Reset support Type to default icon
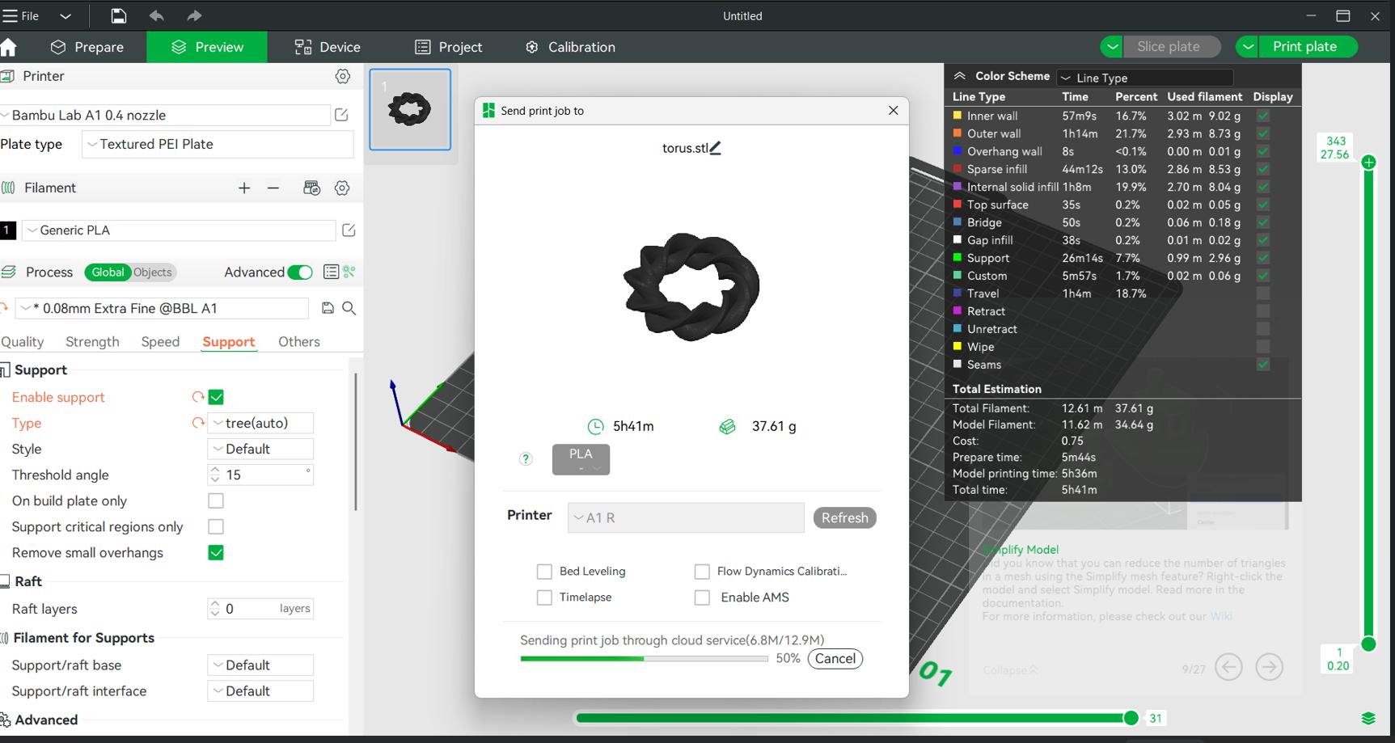 click(197, 423)
